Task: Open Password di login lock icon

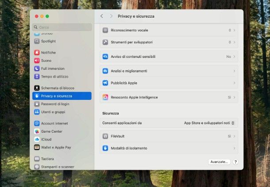Action: 37,104
